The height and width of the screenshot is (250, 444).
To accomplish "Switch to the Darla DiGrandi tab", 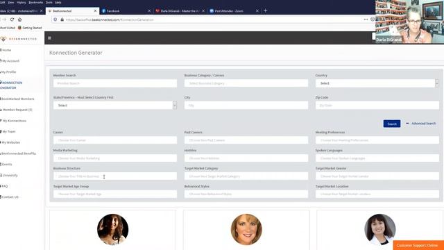I will pyautogui.click(x=180, y=11).
